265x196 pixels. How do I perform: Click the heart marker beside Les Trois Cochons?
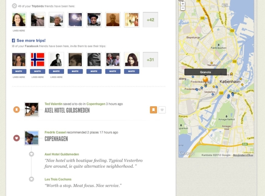pyautogui.click(x=32, y=179)
